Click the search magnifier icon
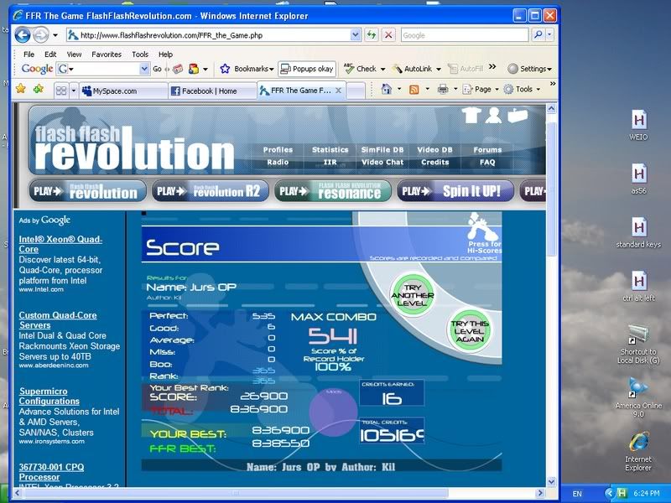Viewport: 671px width, 503px height. pos(538,35)
